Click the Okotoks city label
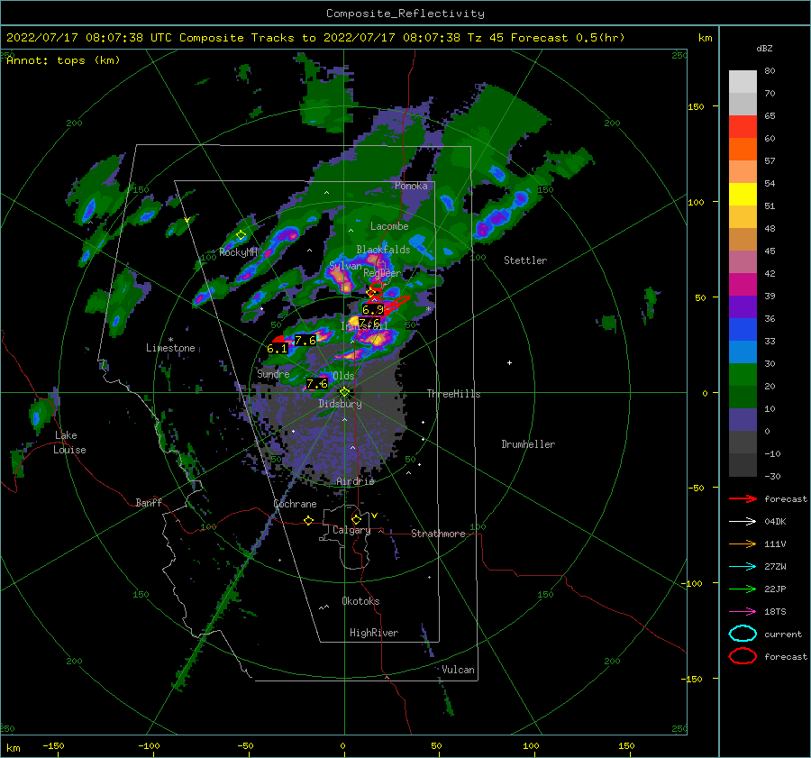This screenshot has width=811, height=758. (360, 601)
